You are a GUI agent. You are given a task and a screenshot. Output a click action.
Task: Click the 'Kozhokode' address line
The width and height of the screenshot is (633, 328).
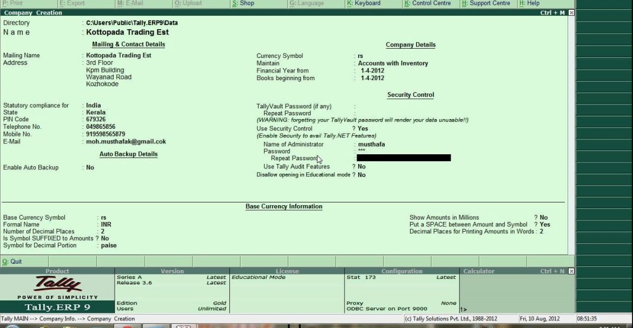click(x=103, y=84)
